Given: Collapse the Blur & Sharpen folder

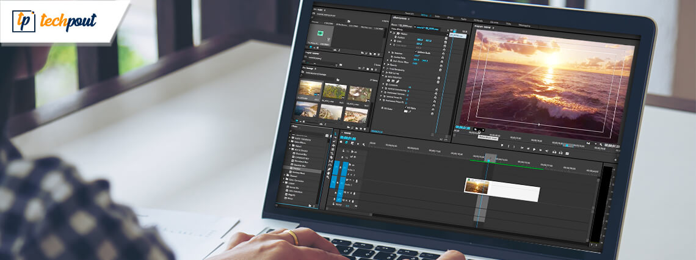Looking at the screenshot, I should point(290,149).
